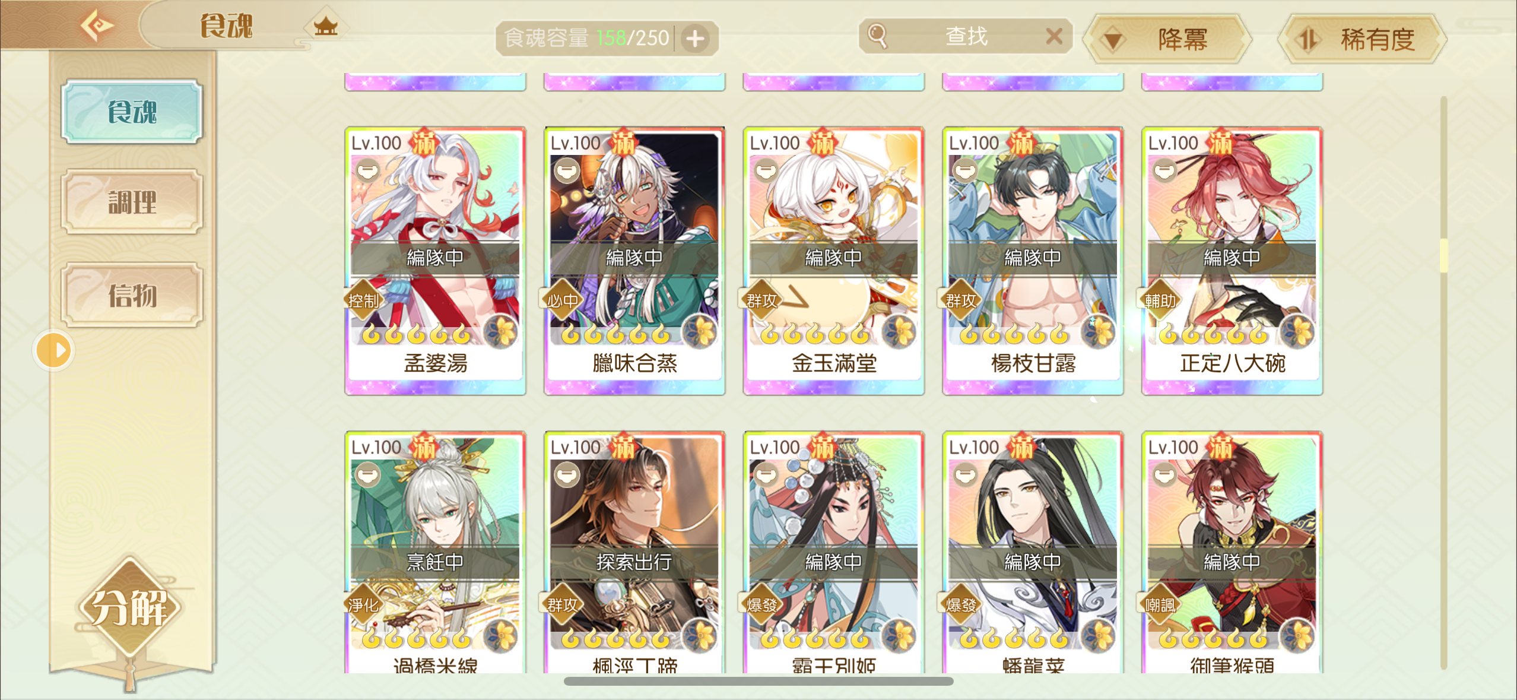The image size is (1517, 700).
Task: Switch to the 食魂 tab
Action: (x=132, y=112)
